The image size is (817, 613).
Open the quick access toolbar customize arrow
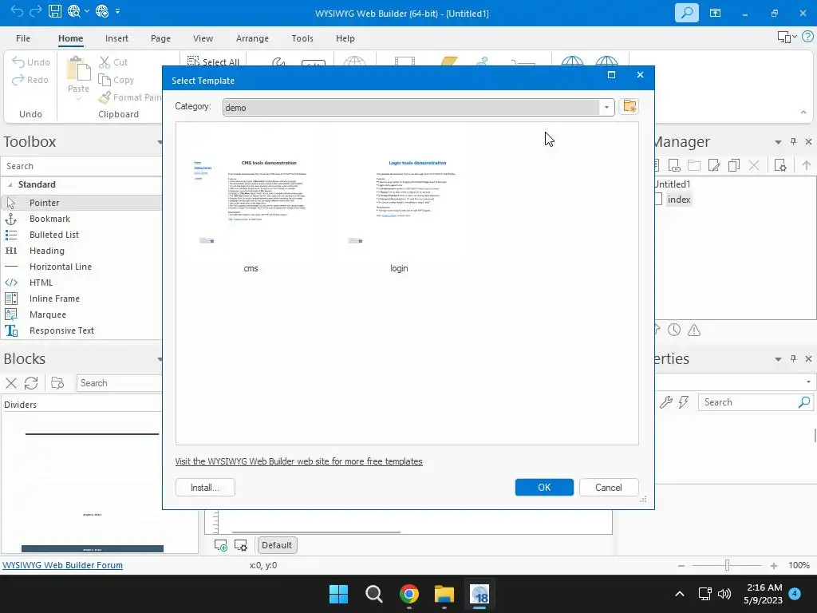118,11
